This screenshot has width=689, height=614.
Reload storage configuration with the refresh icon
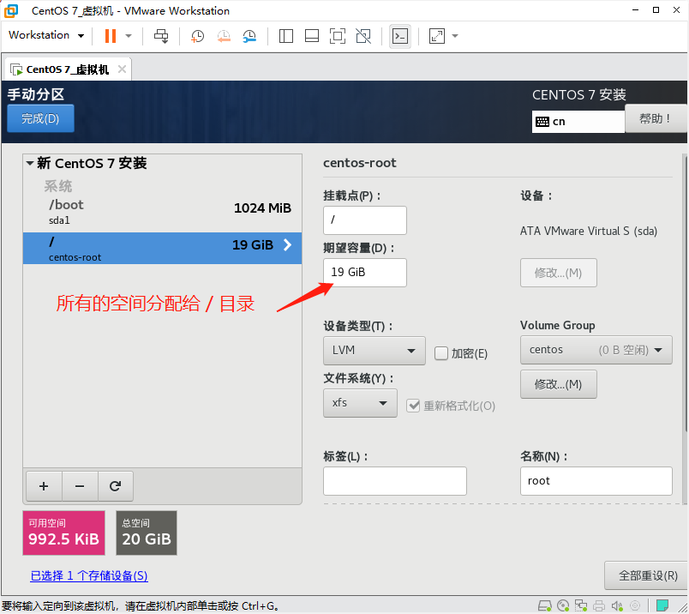[x=115, y=486]
